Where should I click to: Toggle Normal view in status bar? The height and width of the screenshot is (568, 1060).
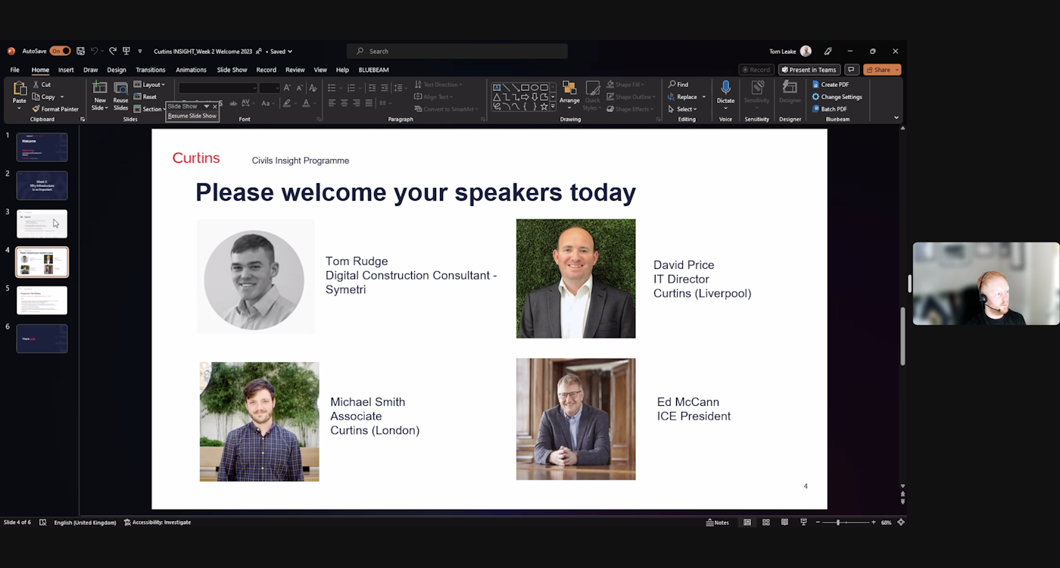pyautogui.click(x=747, y=523)
